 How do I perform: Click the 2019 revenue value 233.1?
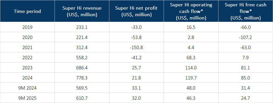click(81, 27)
